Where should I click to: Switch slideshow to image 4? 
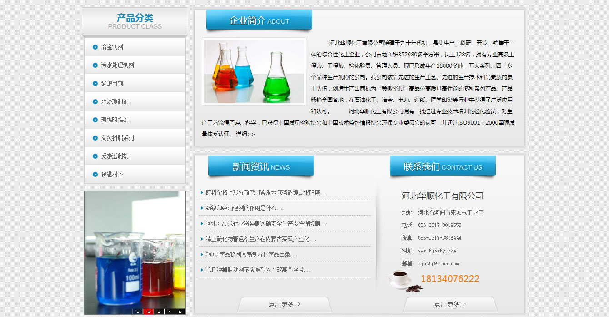[x=169, y=312]
